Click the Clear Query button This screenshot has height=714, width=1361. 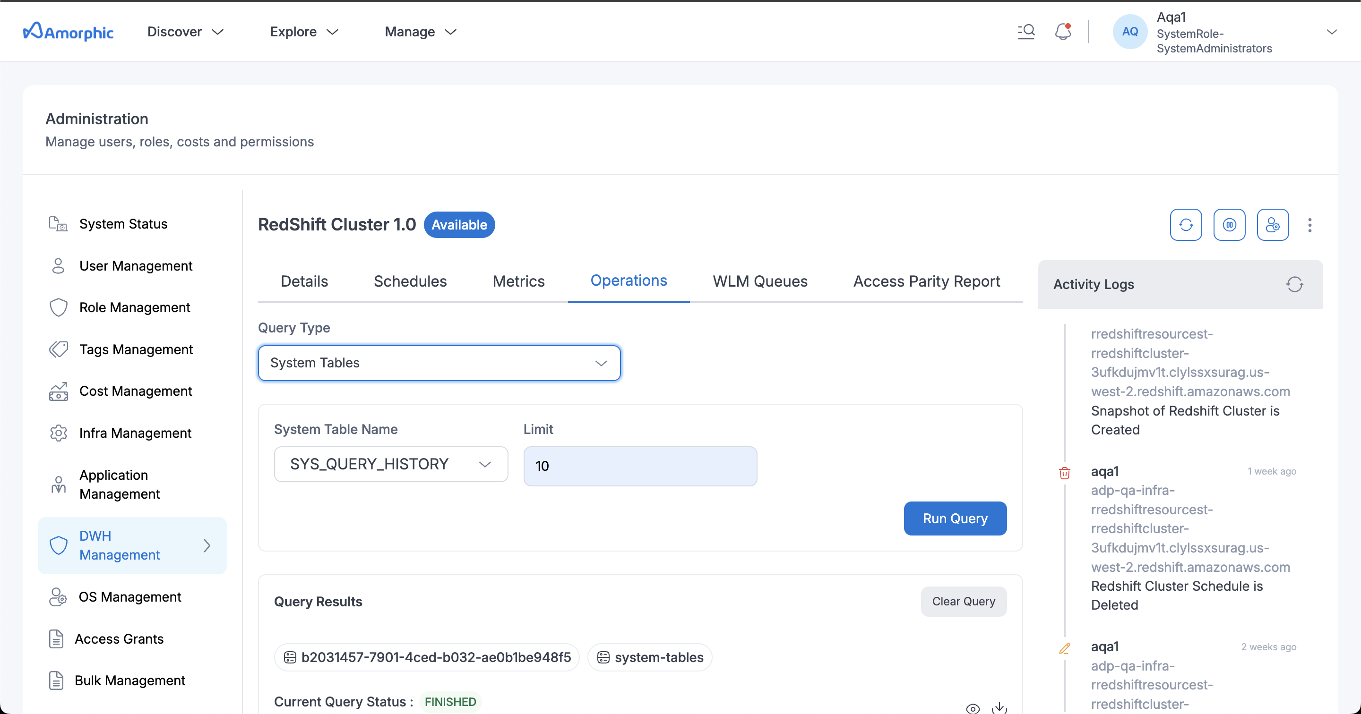click(x=963, y=602)
